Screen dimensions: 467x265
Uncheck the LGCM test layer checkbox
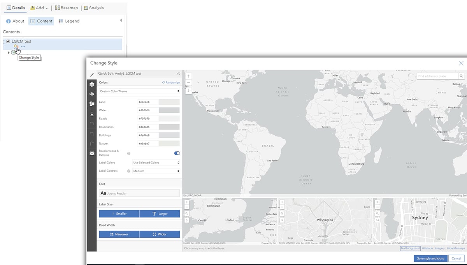point(8,41)
